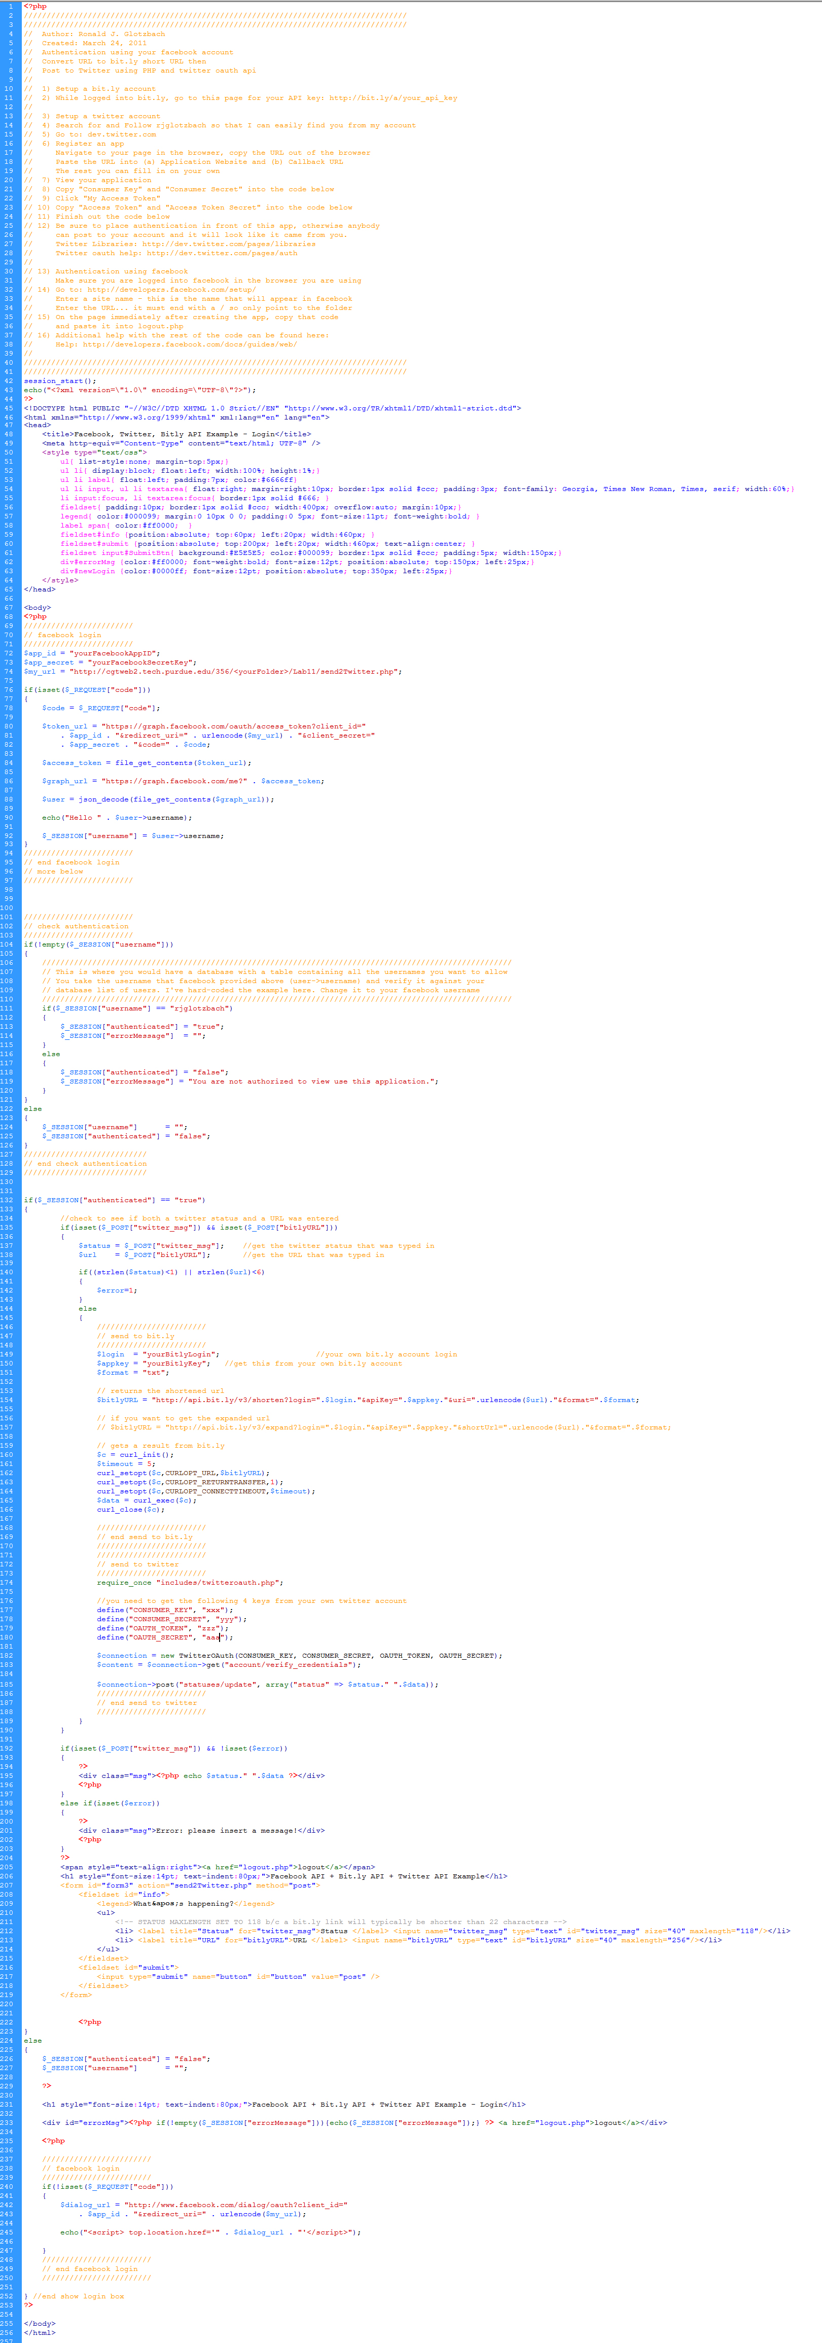822x2343 pixels.
Task: Click the '$graph_url =' assignment line
Action: [184, 780]
